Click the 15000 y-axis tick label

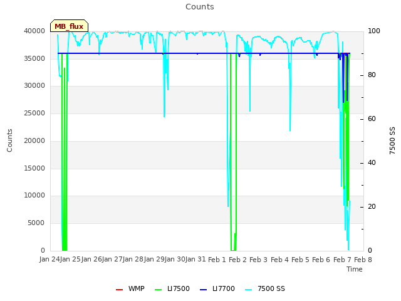pos(34,169)
